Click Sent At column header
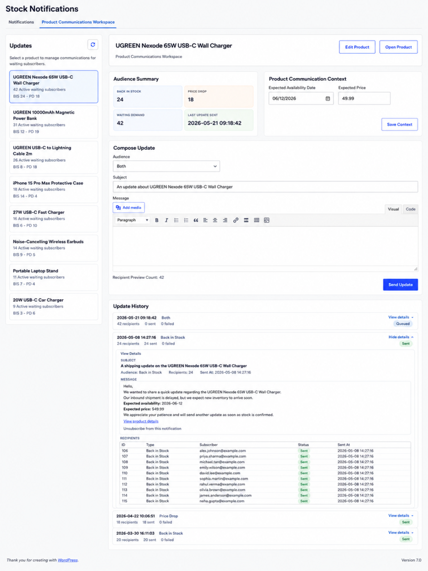This screenshot has height=571, width=428. coord(344,444)
